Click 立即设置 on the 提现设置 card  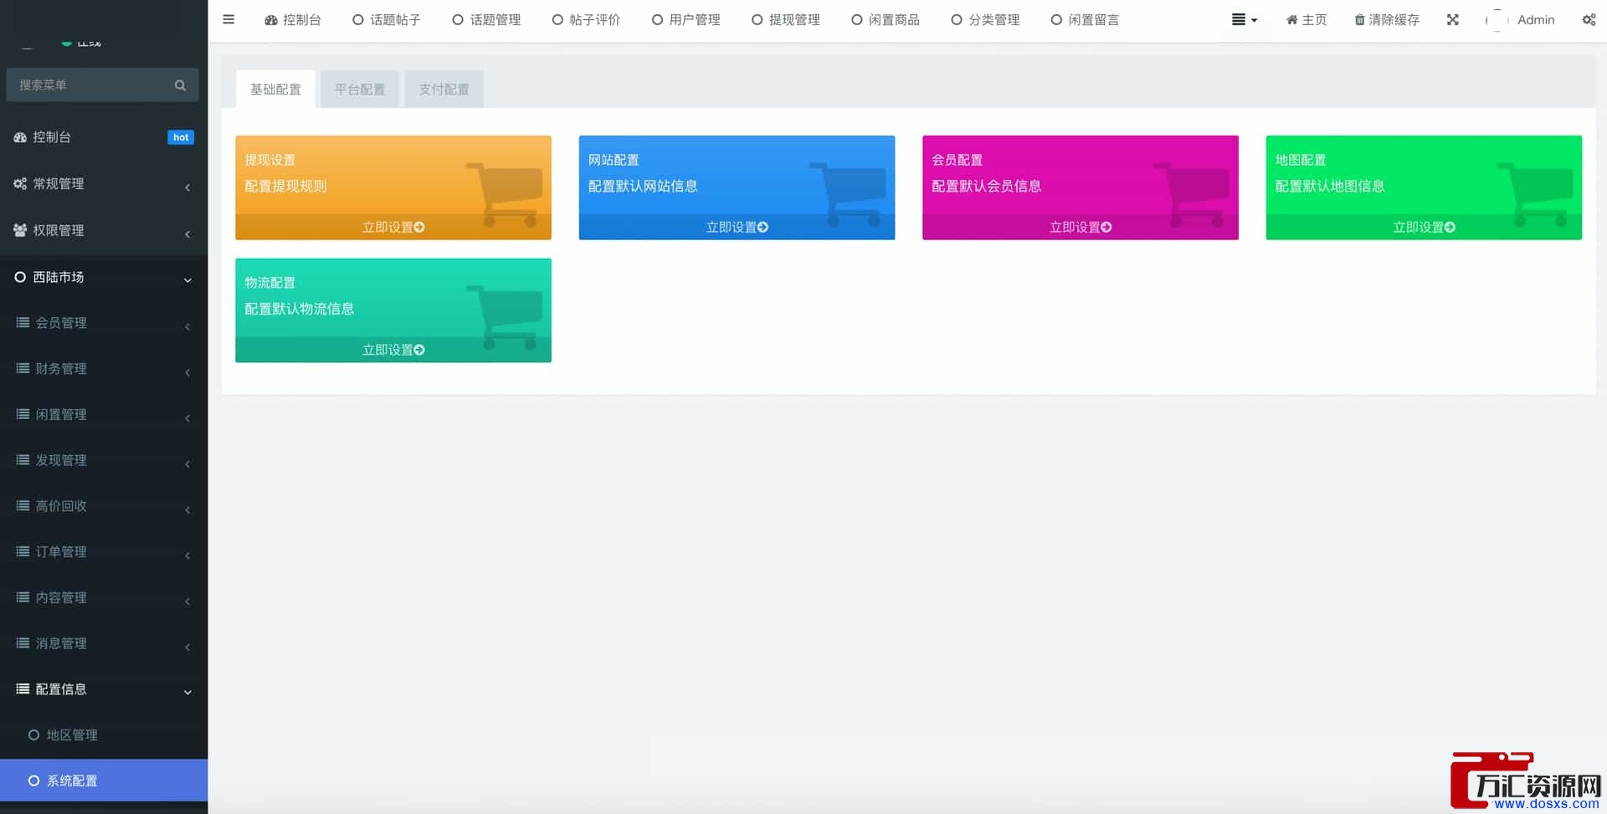[393, 228]
